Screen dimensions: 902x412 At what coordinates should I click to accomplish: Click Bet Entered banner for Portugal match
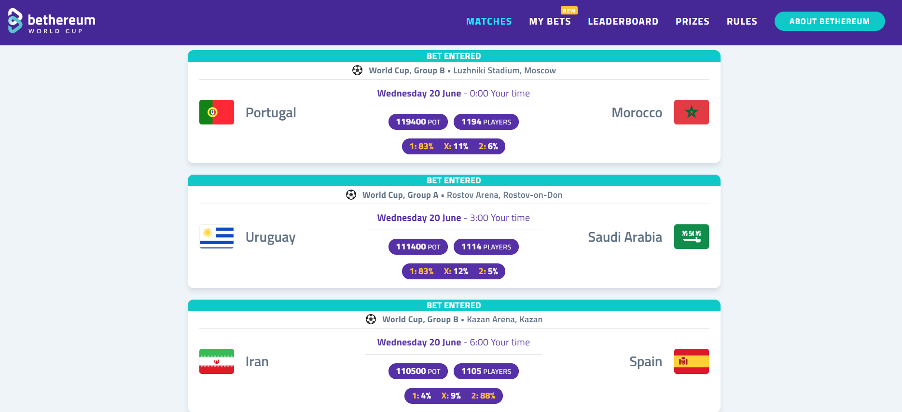pyautogui.click(x=454, y=56)
